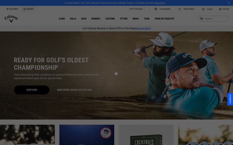The height and width of the screenshot is (145, 233).
Task: Close the popup with the X button
Action: (116, 73)
